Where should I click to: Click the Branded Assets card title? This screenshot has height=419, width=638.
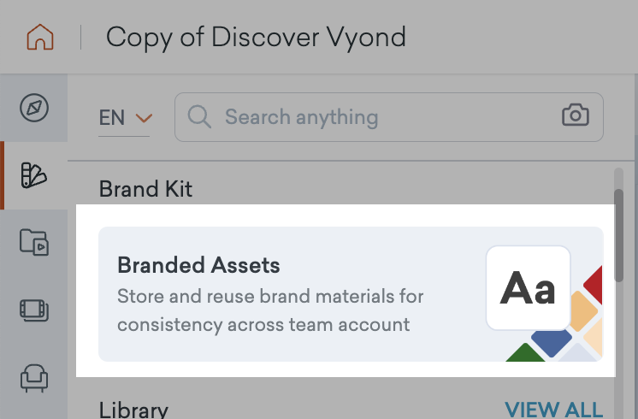[x=198, y=265]
